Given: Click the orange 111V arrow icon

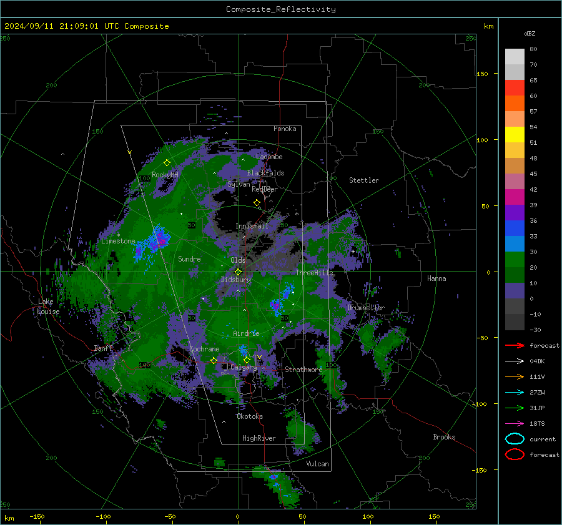Looking at the screenshot, I should [x=515, y=376].
